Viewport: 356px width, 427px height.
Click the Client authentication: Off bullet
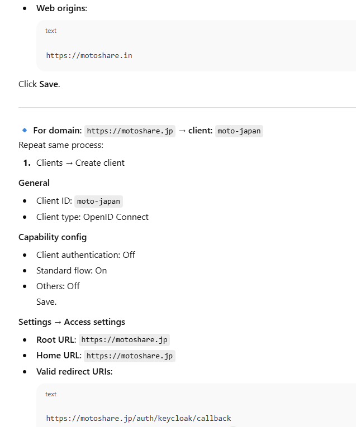pyautogui.click(x=86, y=255)
